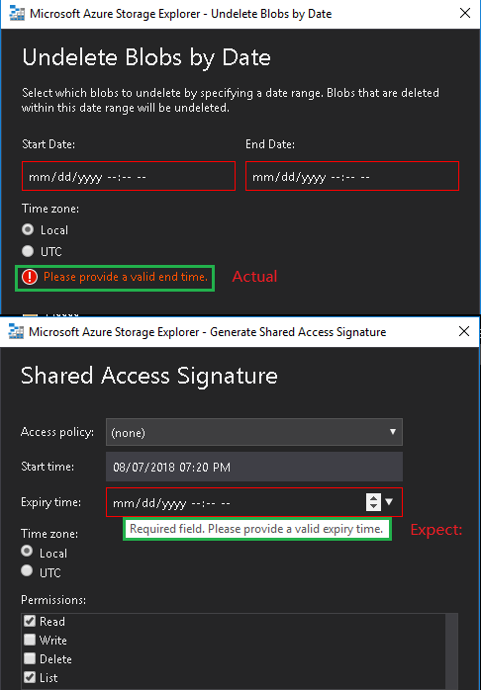
Task: Enable the Write permission checkbox
Action: click(x=30, y=640)
